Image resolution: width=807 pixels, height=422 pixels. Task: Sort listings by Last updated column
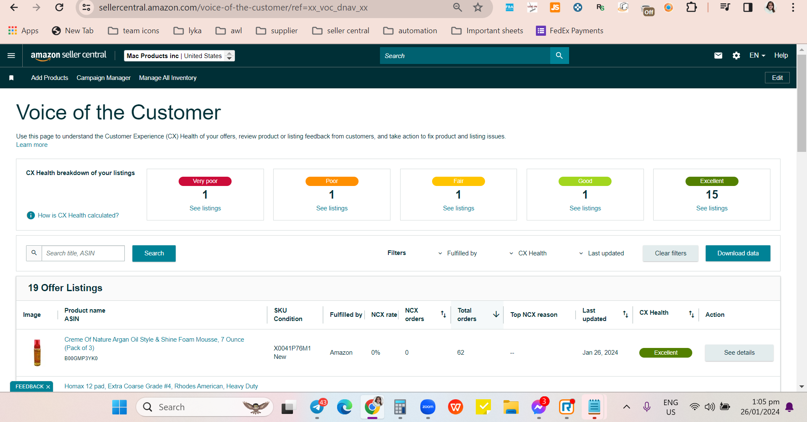625,314
